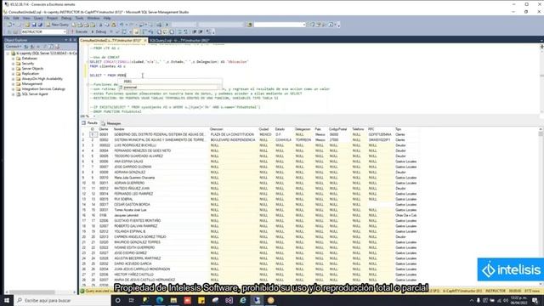544x306 pixels.
Task: Click the Disconnect icon in Object Explorer
Action: coord(32,47)
